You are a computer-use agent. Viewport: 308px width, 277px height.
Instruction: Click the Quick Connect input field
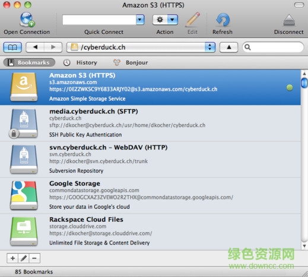pyautogui.click(x=99, y=20)
